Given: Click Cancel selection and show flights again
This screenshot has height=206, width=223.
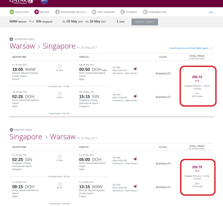Looking at the screenshot, I should [189, 48].
